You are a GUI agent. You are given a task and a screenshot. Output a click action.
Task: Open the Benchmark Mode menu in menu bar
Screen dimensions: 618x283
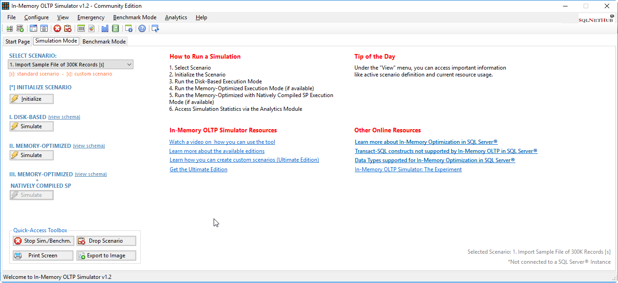pyautogui.click(x=135, y=17)
